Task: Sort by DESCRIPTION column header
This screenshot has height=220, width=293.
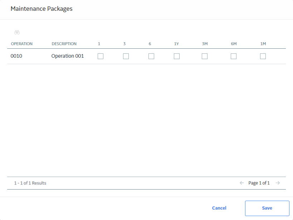Action: pos(64,44)
